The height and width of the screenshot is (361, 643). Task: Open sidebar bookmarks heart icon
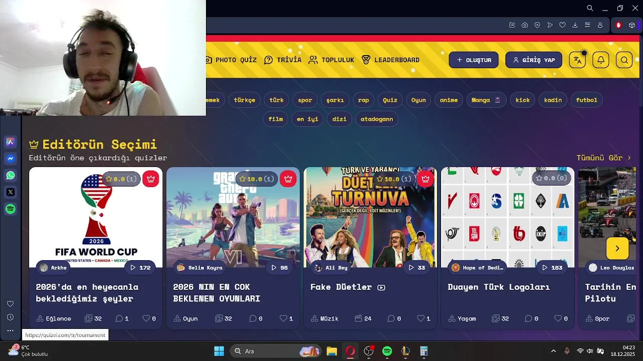[10, 304]
